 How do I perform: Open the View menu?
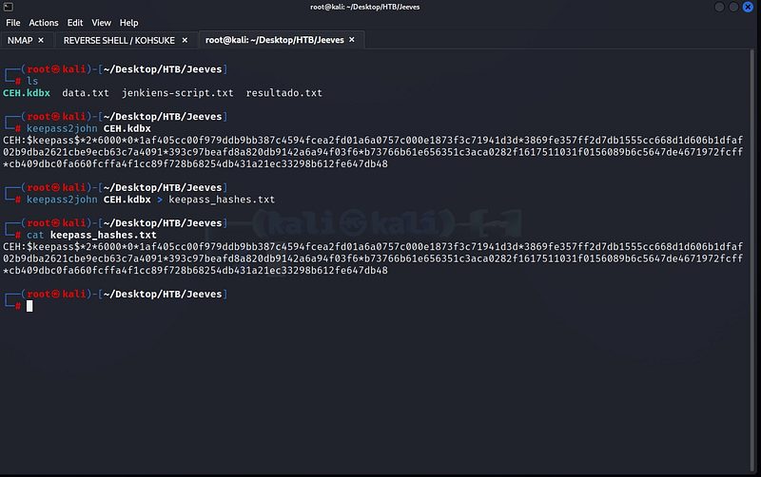coord(101,23)
